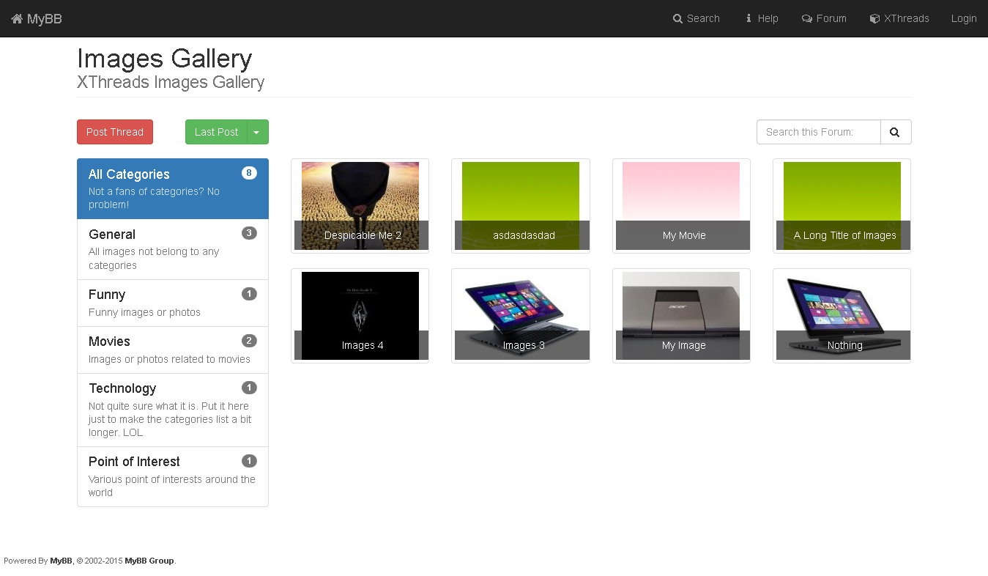The height and width of the screenshot is (576, 988).
Task: View the Images 4 thumbnail
Action: click(x=360, y=315)
